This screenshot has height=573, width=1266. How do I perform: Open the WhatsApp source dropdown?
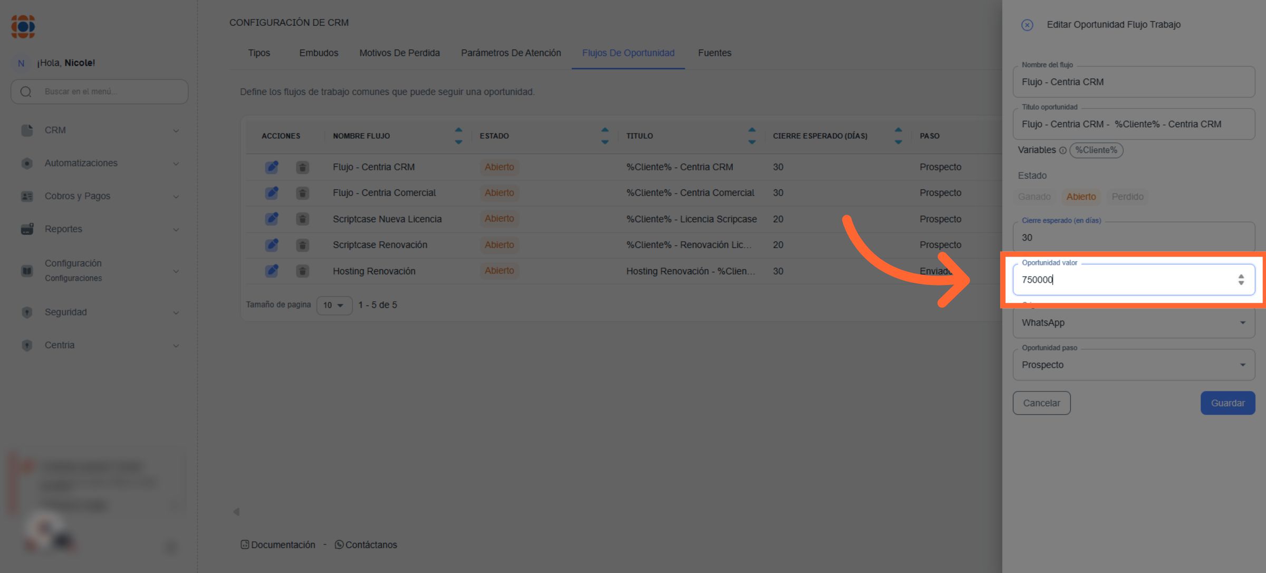[1133, 323]
